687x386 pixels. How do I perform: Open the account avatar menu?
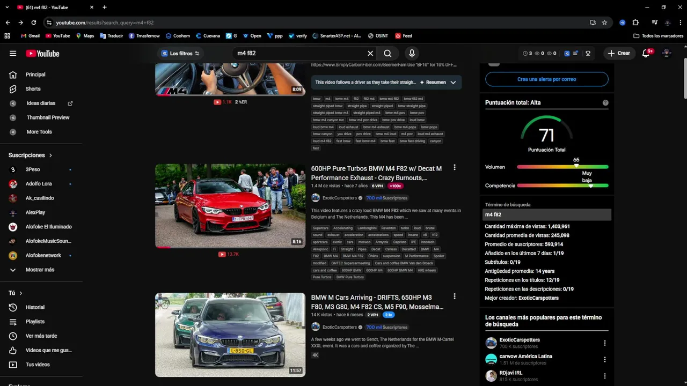point(667,54)
